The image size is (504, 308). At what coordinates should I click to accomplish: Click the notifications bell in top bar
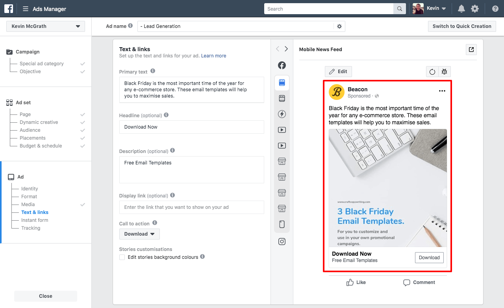click(461, 8)
